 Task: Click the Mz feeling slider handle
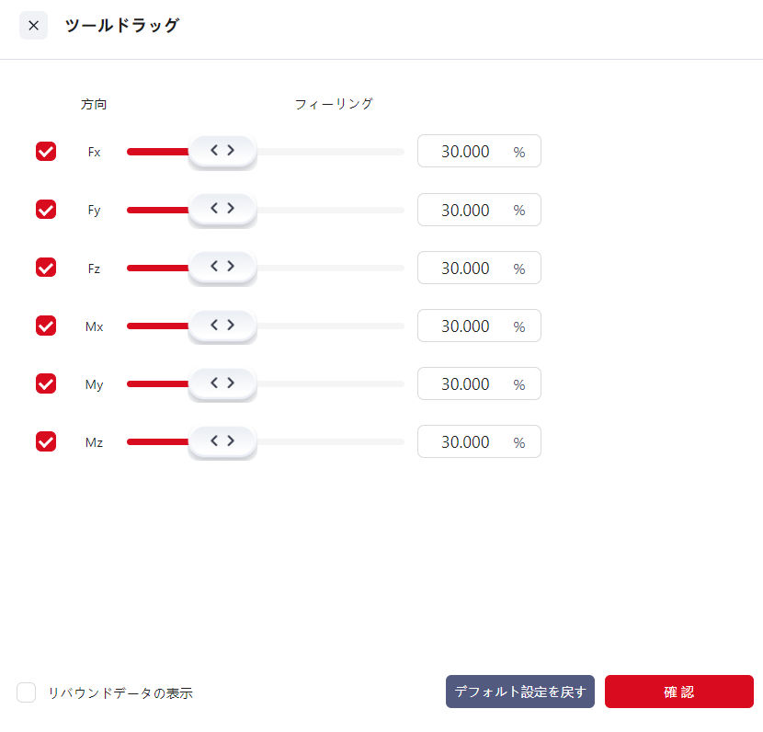(222, 440)
